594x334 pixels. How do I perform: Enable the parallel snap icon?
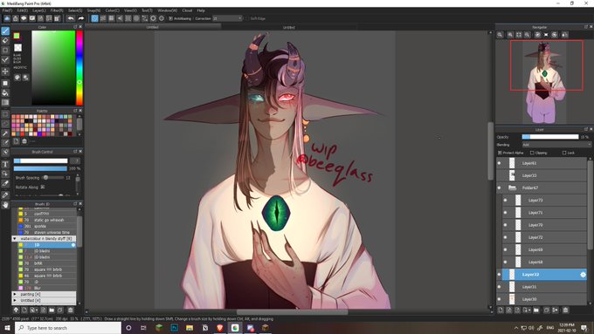[103, 18]
